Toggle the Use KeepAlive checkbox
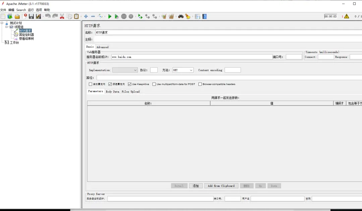 [x=129, y=84]
